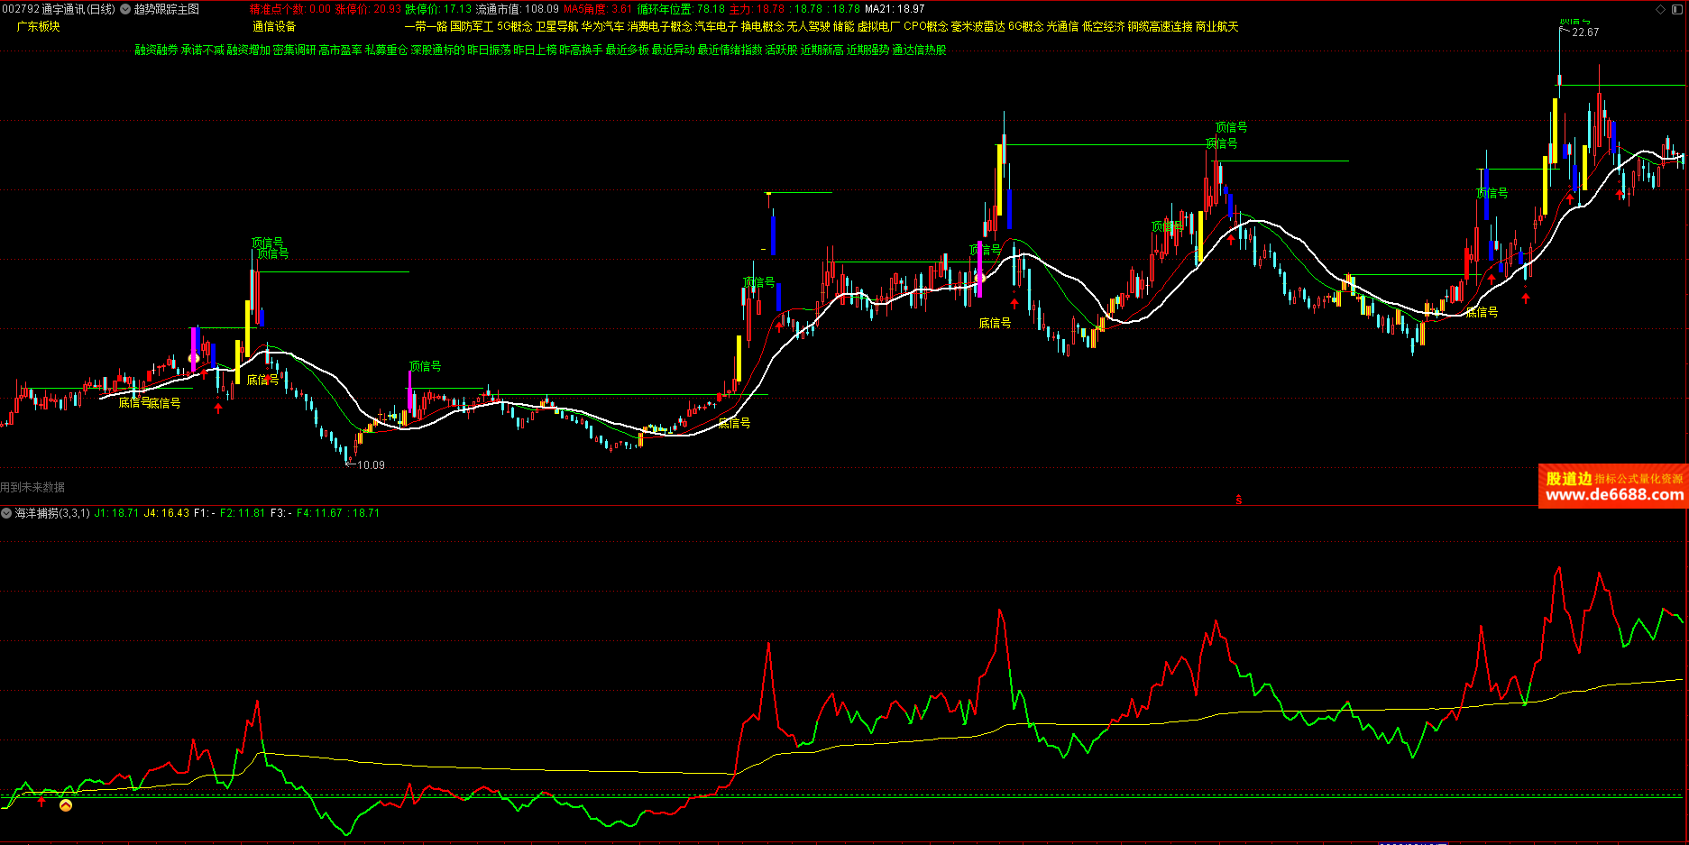Image resolution: width=1689 pixels, height=845 pixels.
Task: Click the 22.67 highest price marker
Action: click(x=1584, y=32)
